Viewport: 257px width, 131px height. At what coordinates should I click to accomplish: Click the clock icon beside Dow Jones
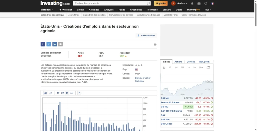coord(212,124)
